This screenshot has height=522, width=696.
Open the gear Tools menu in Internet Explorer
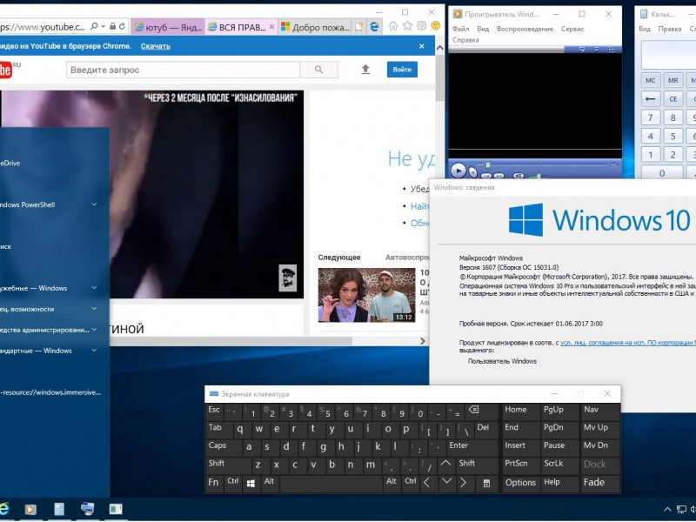(422, 26)
